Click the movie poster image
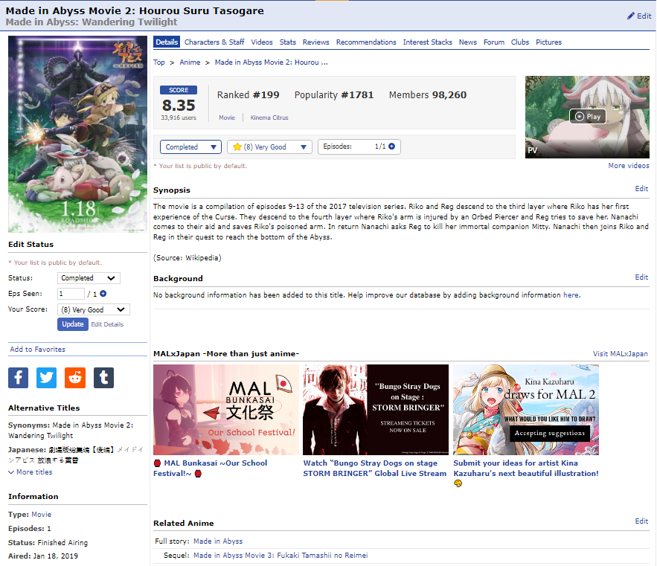The width and height of the screenshot is (657, 566). (77, 134)
